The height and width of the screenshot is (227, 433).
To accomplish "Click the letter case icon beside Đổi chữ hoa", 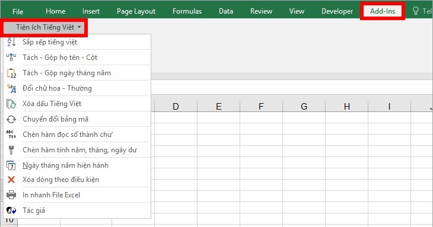I will click(x=11, y=88).
